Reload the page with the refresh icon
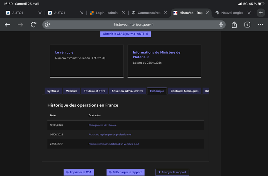Viewport: 268px width, 176px height. point(33,24)
